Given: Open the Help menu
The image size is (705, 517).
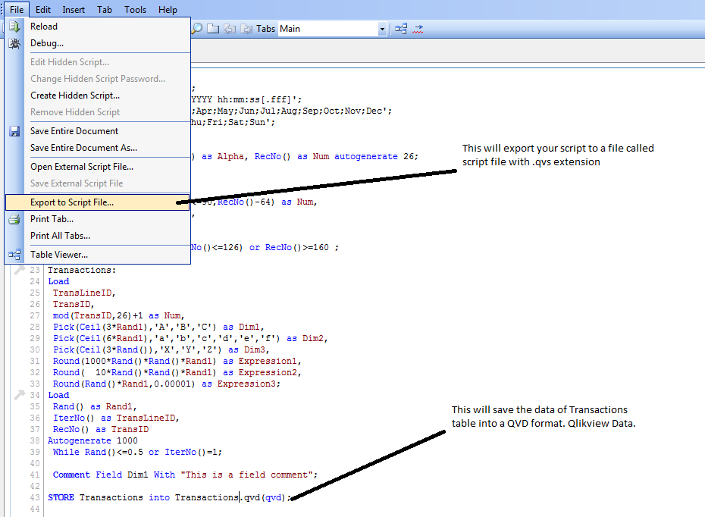Looking at the screenshot, I should (168, 10).
